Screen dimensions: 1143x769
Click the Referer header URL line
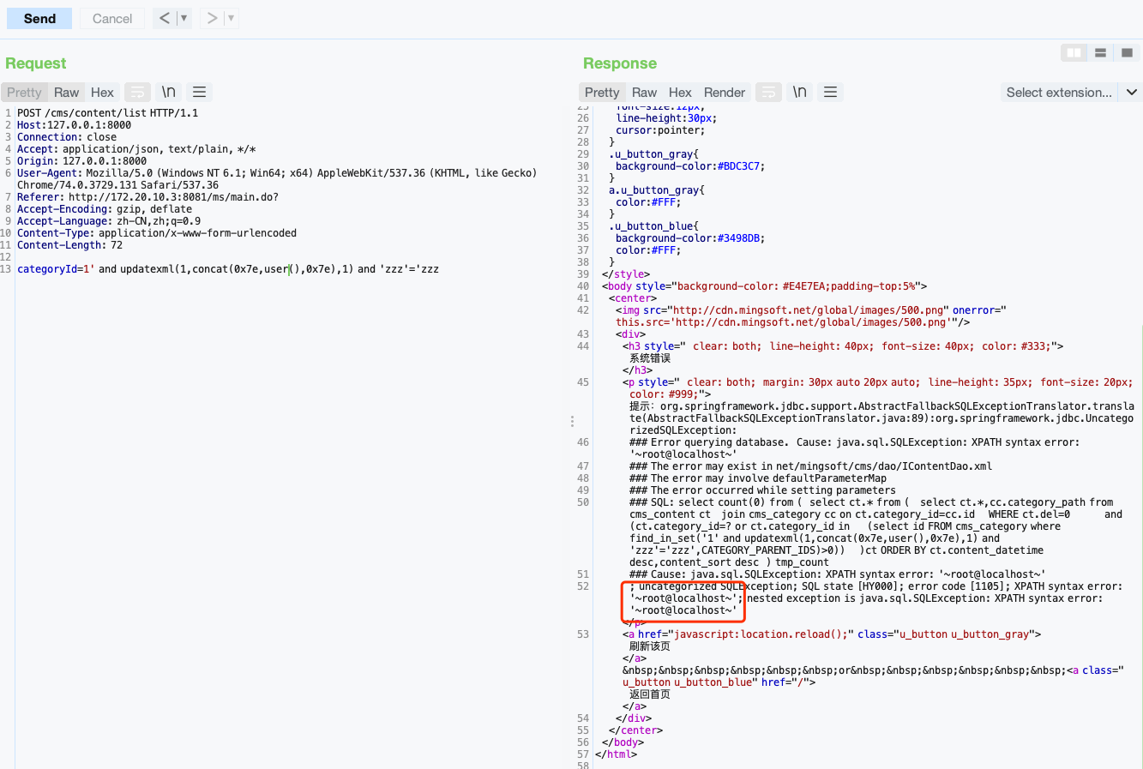(x=147, y=197)
